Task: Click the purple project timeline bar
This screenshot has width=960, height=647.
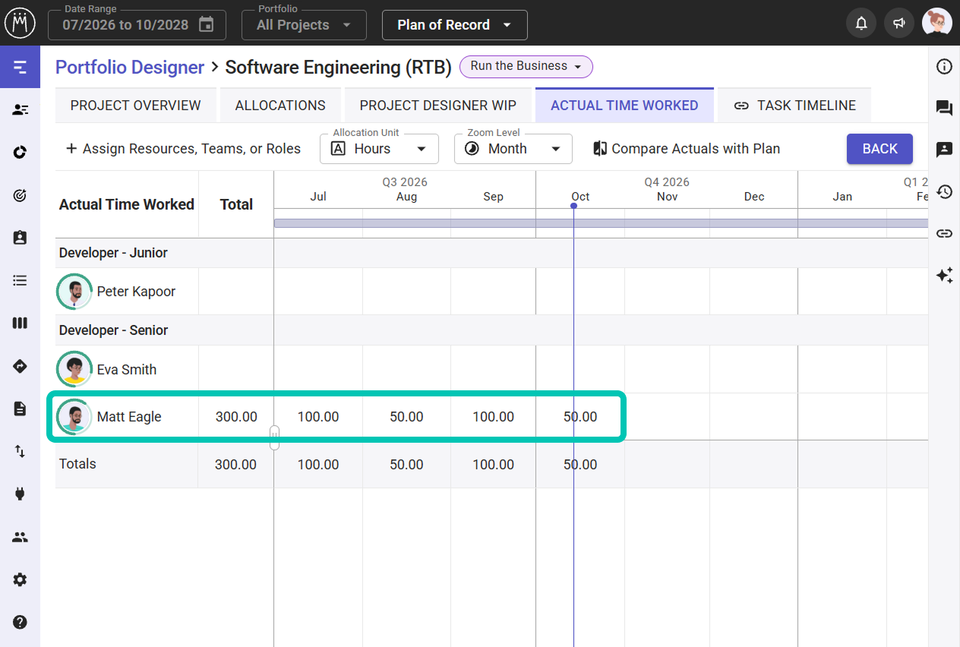Action: click(x=601, y=223)
